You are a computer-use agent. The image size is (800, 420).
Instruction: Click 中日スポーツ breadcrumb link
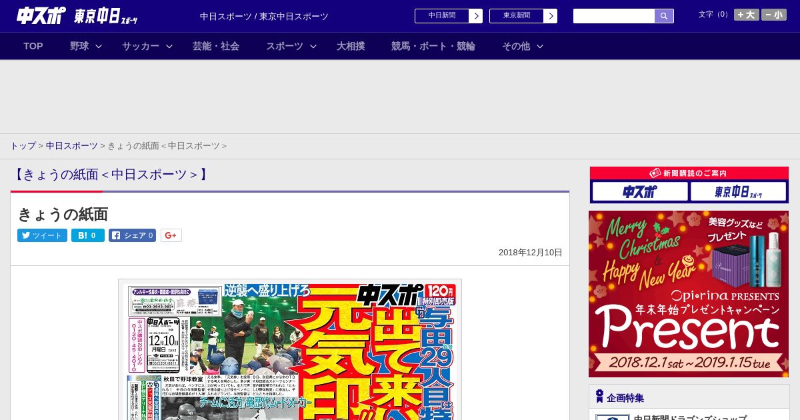pyautogui.click(x=72, y=146)
